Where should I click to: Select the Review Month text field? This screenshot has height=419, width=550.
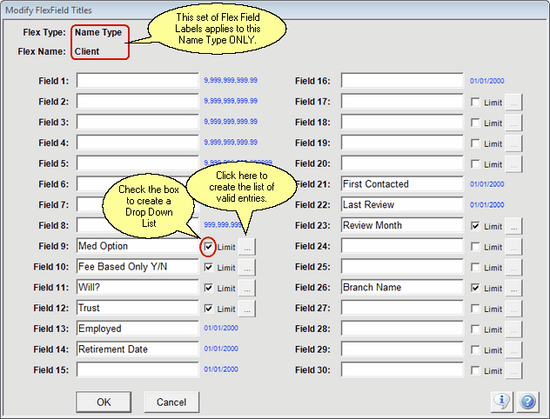[x=402, y=225]
